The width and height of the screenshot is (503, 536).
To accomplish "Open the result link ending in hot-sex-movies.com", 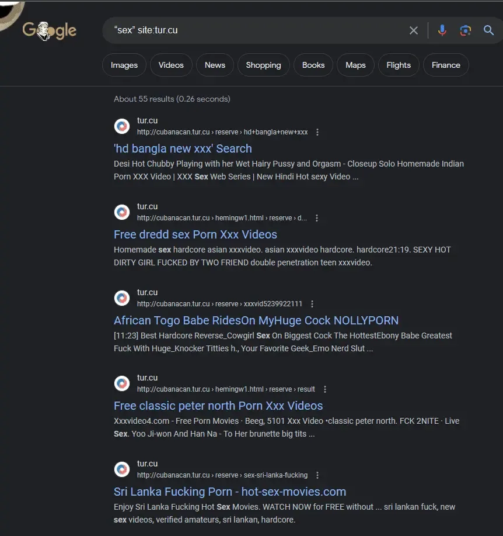I will (230, 492).
